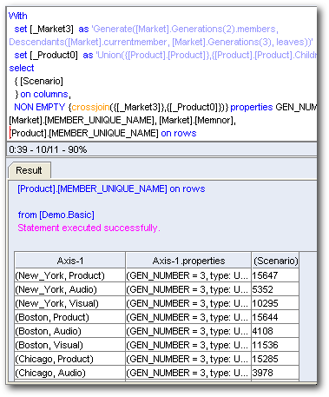Select the value cell 11536

coord(275,345)
